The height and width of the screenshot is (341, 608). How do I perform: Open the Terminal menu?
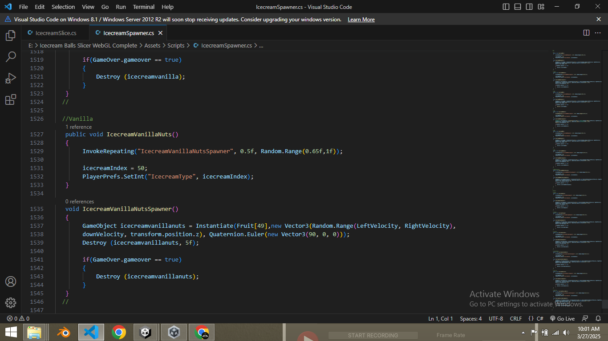pyautogui.click(x=143, y=7)
